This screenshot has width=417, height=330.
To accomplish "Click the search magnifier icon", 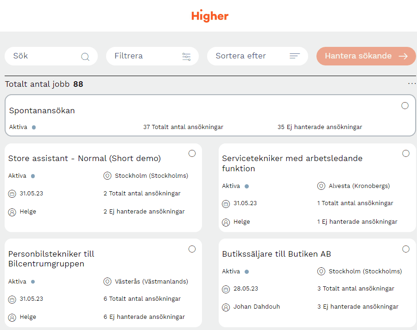I will coord(85,57).
